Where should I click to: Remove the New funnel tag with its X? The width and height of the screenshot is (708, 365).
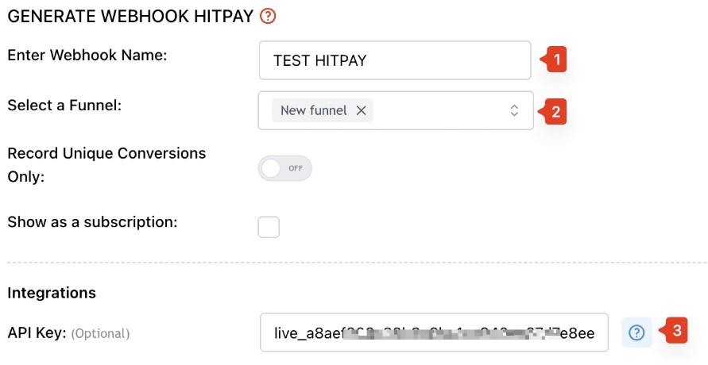(361, 110)
